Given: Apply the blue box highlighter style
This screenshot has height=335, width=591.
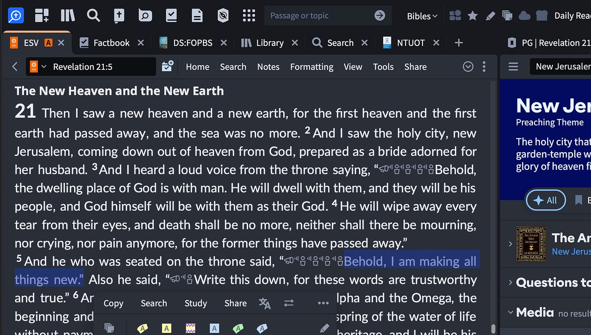Looking at the screenshot, I should tap(214, 328).
